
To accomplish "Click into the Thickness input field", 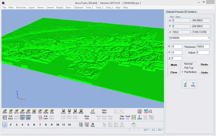I will 203,47.
